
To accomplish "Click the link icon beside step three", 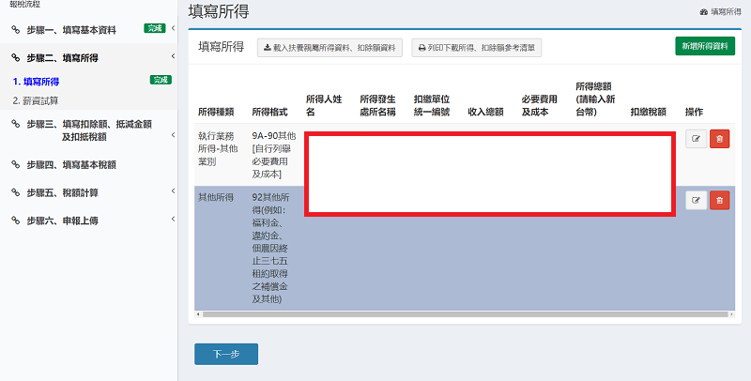I will coord(16,124).
